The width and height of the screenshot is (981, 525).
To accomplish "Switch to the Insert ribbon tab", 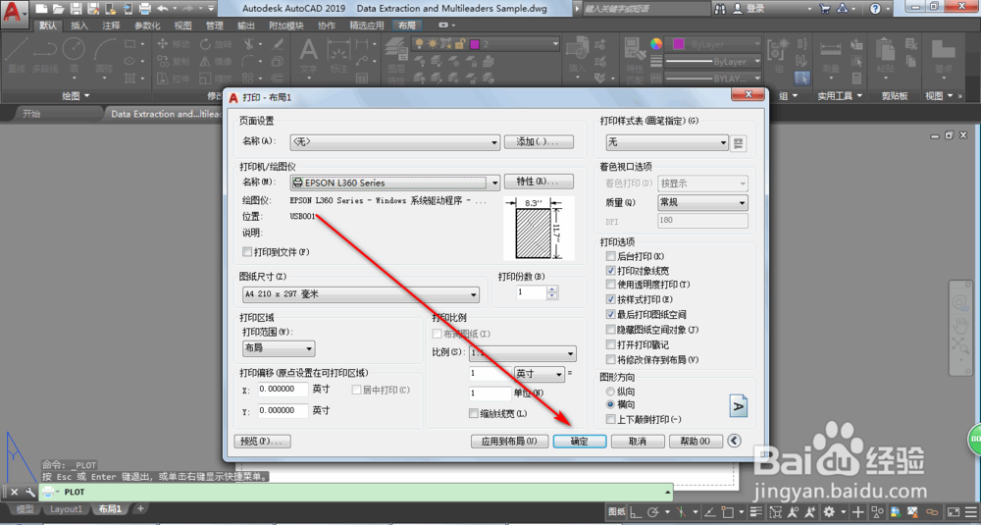I will click(79, 26).
